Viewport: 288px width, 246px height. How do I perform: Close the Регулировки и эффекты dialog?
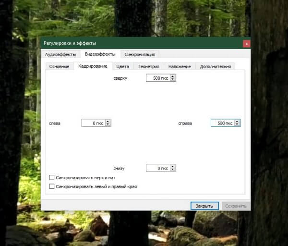[247, 44]
